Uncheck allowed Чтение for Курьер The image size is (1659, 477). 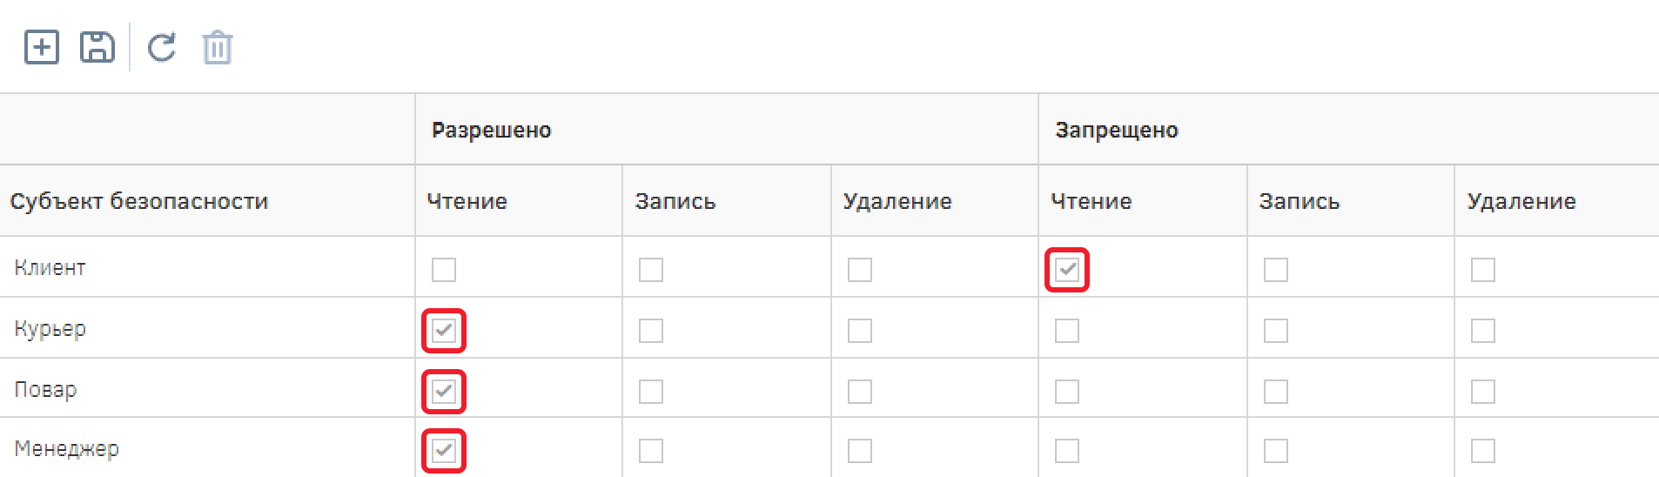tap(444, 331)
